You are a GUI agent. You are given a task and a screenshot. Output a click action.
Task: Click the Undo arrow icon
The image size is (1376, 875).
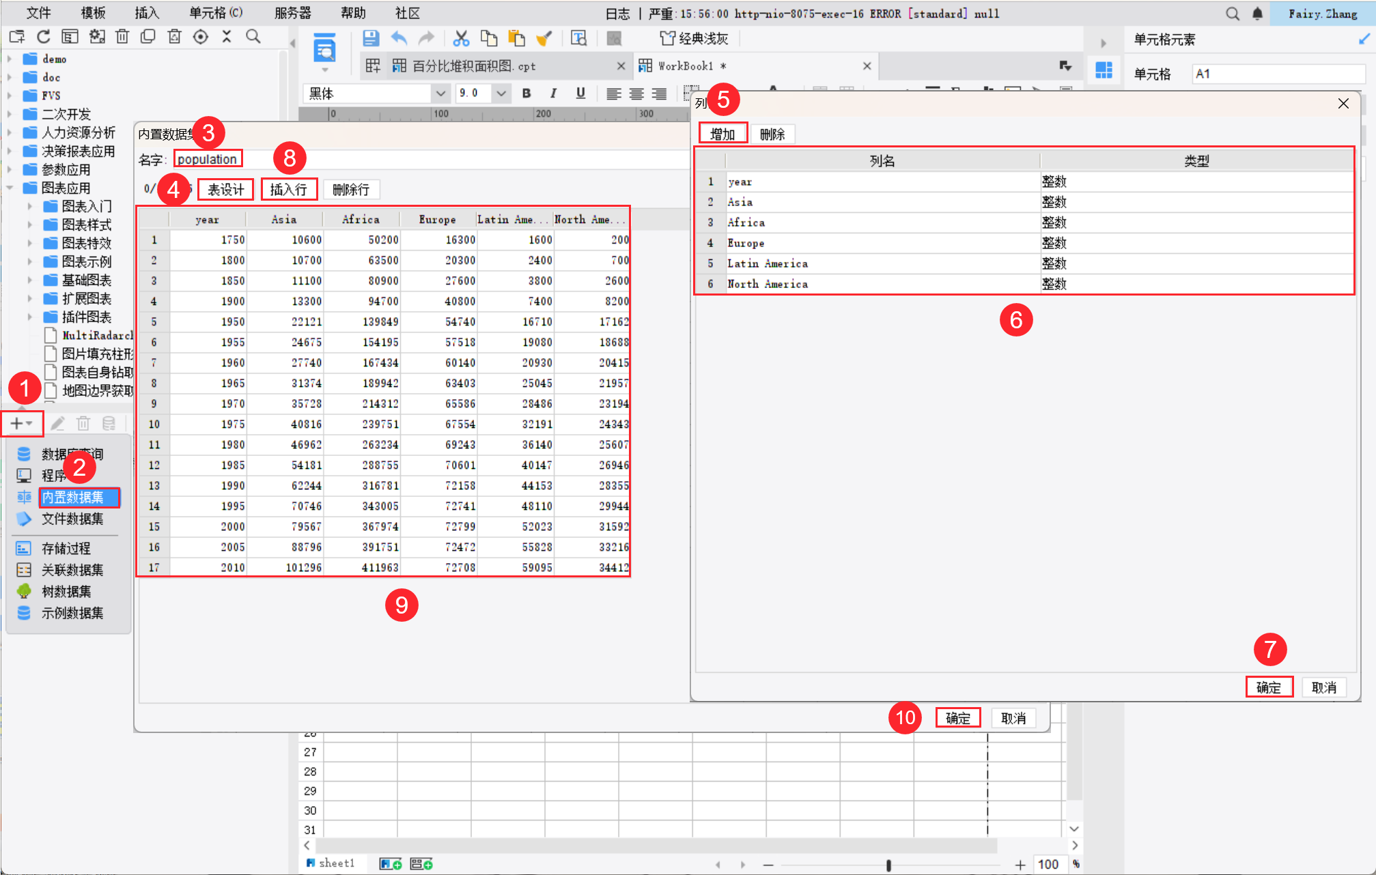coord(399,38)
